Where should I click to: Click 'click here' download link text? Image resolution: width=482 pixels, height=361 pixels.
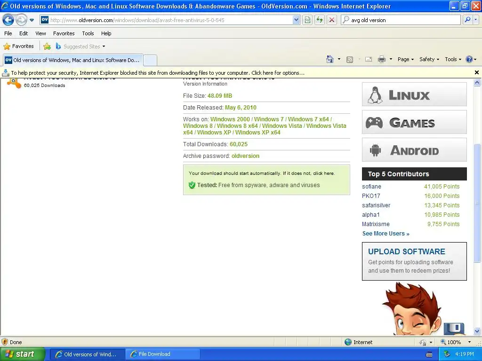323,173
